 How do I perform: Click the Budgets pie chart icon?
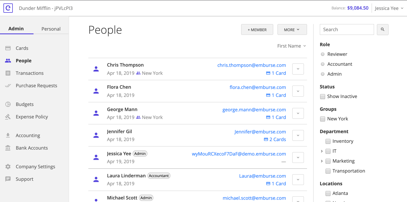click(x=8, y=104)
